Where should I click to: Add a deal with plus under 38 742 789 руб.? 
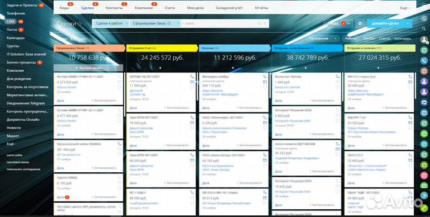coord(306,68)
